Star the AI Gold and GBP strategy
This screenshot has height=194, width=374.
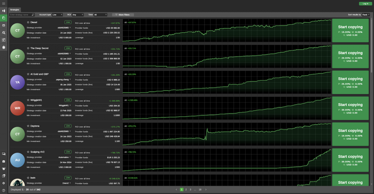pyautogui.click(x=28, y=74)
